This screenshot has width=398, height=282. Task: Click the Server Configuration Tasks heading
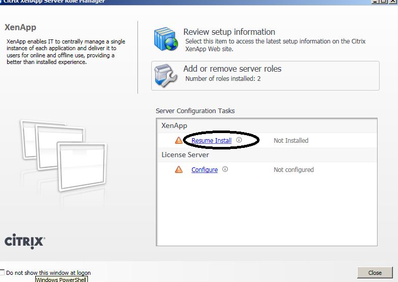pyautogui.click(x=195, y=111)
